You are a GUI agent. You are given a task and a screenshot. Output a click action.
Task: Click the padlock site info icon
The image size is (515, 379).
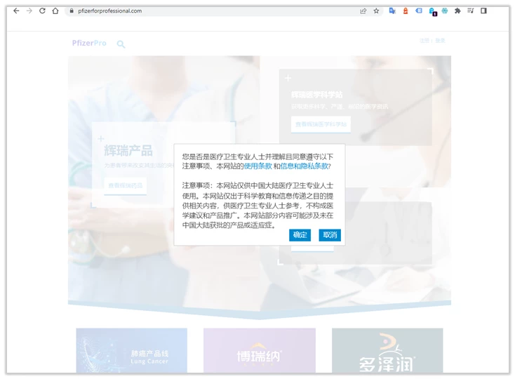coord(72,11)
